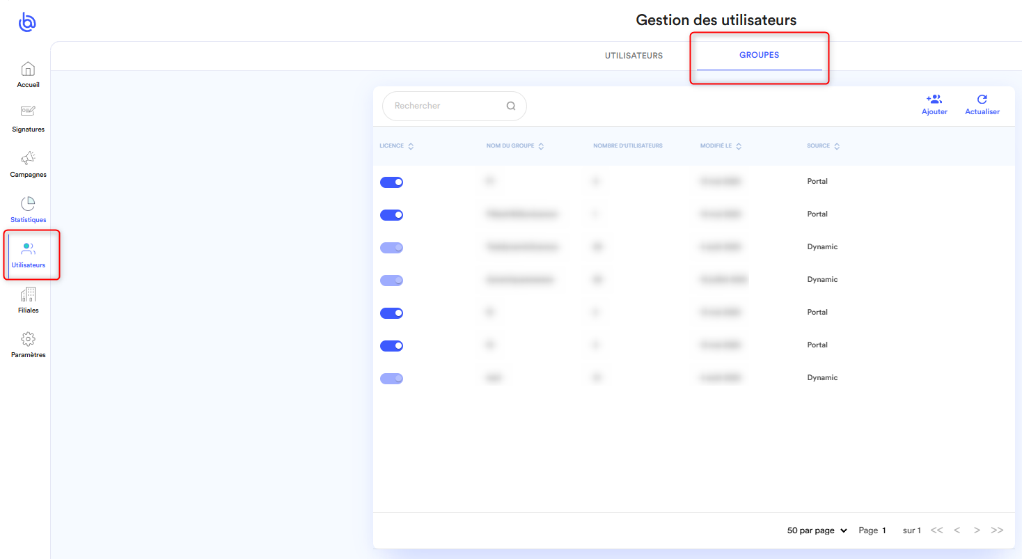The image size is (1022, 559).
Task: Open Filiales building icon
Action: coord(28,294)
